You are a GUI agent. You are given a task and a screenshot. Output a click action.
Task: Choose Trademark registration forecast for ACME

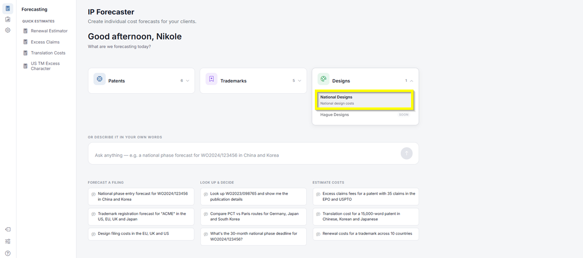141,216
